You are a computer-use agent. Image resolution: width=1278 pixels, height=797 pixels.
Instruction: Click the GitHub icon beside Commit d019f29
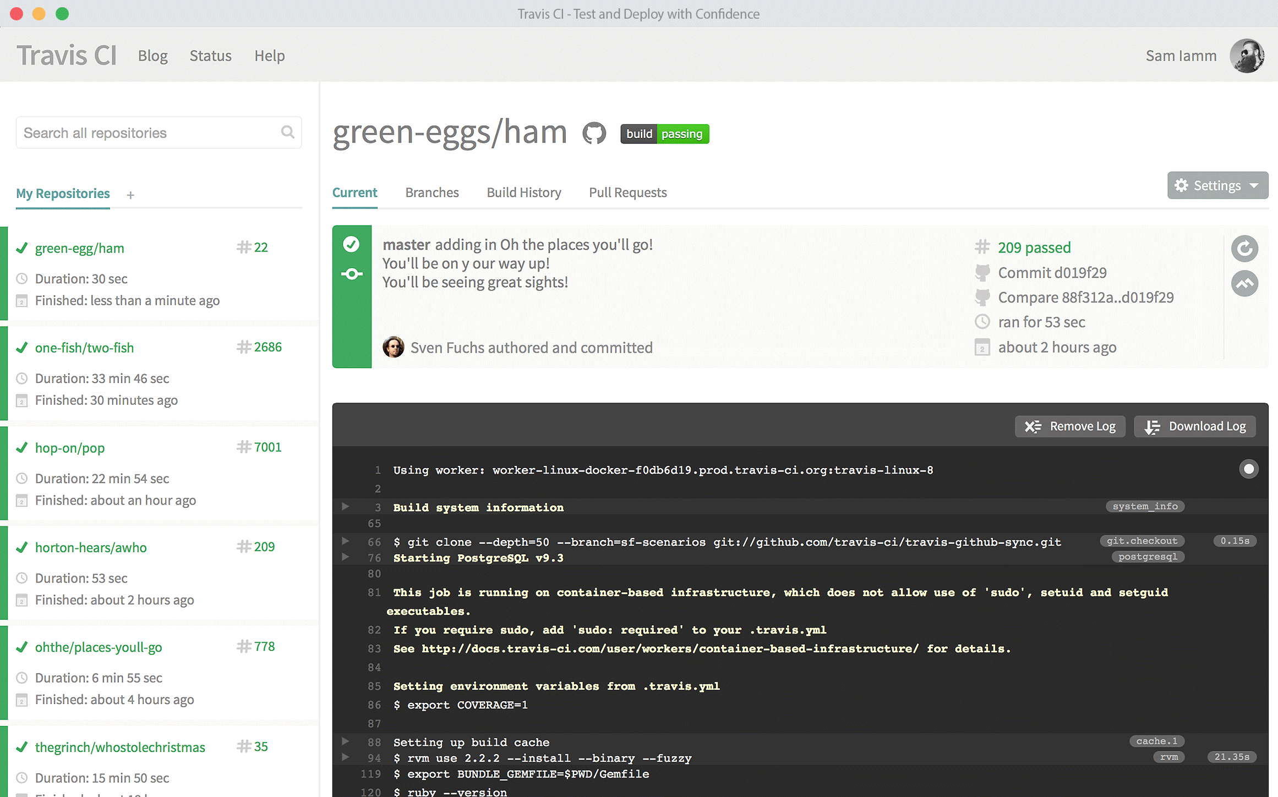982,272
